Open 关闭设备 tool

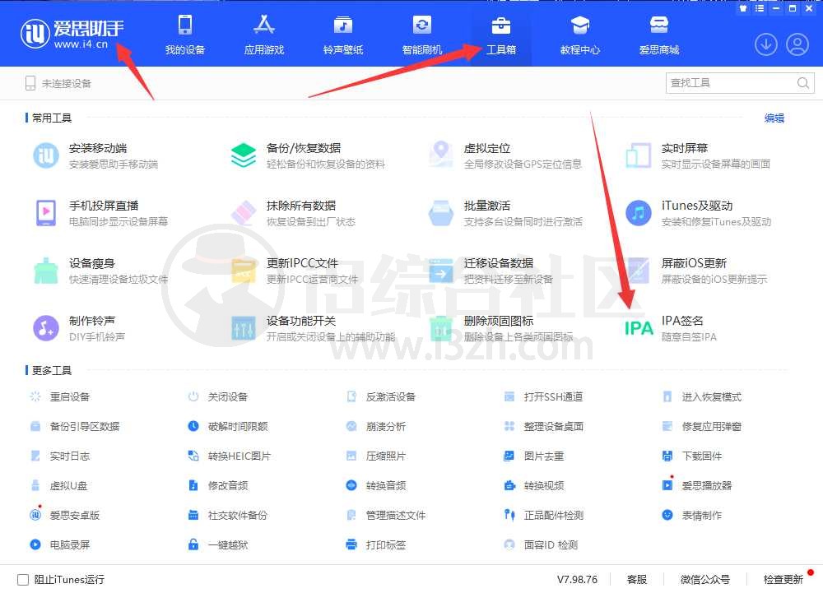(x=218, y=397)
